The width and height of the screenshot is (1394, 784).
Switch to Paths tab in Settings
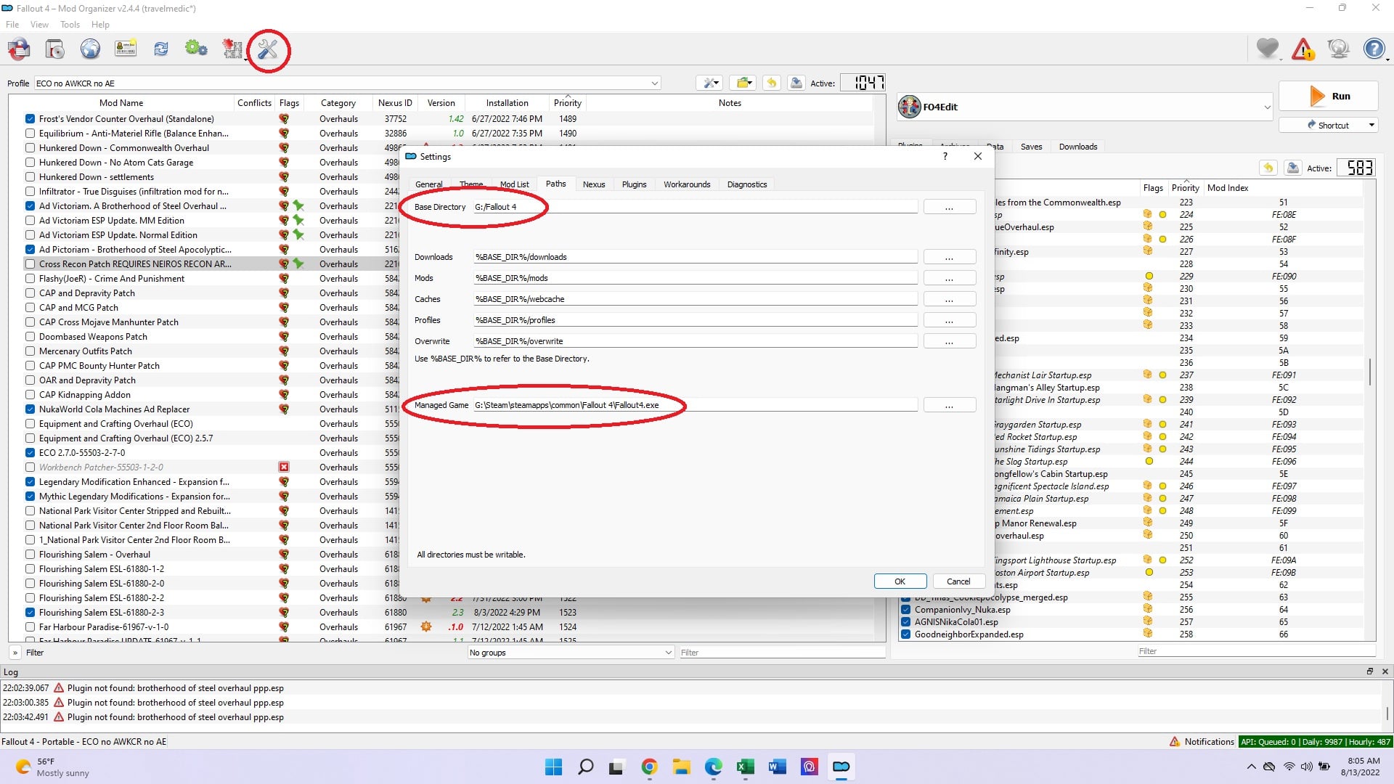[x=555, y=184]
